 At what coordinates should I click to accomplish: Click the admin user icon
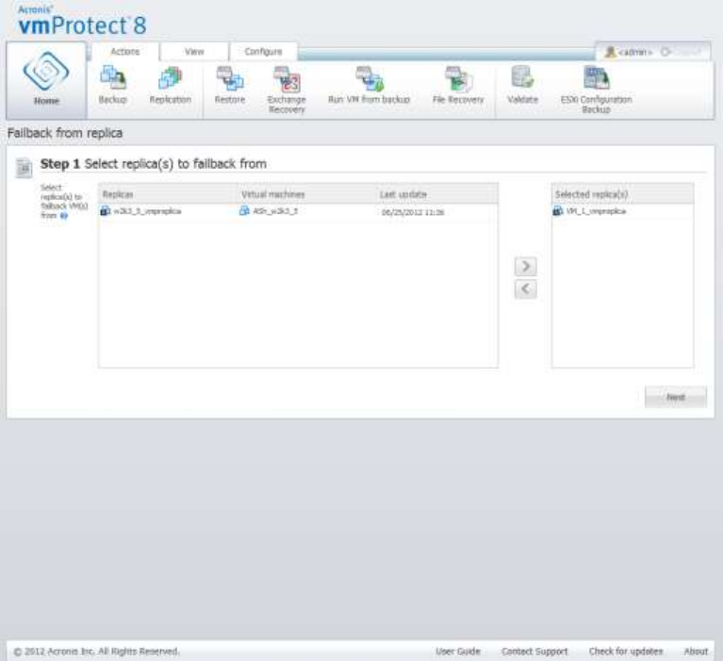tap(611, 52)
